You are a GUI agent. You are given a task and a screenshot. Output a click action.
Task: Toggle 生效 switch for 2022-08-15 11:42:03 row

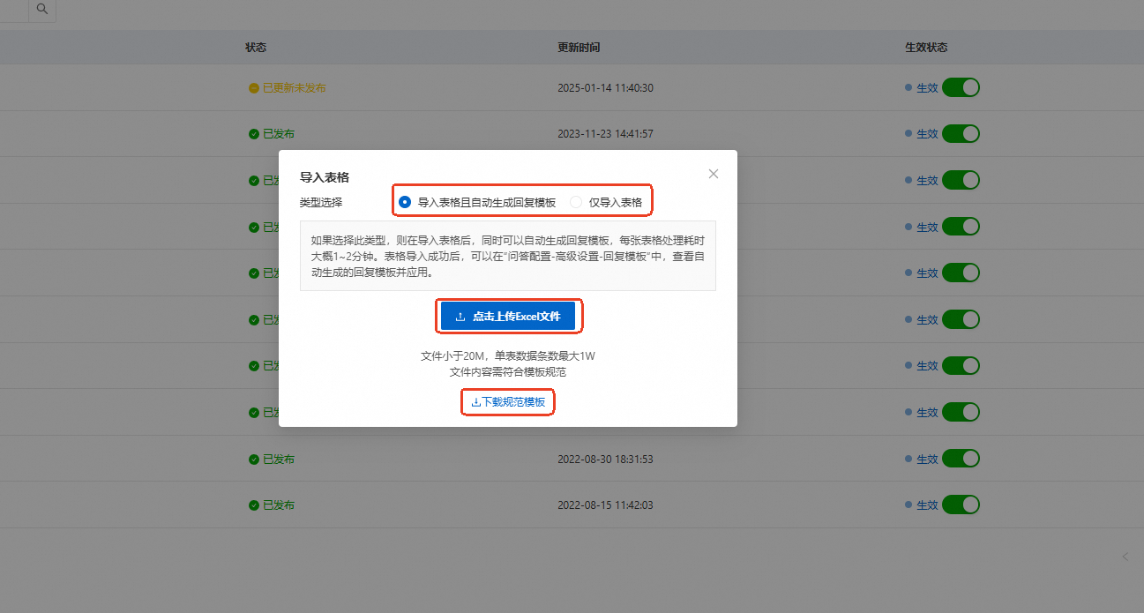click(961, 505)
